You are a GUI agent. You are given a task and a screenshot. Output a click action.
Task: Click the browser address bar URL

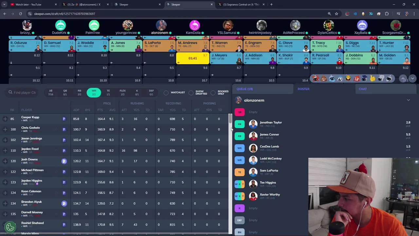64,14
